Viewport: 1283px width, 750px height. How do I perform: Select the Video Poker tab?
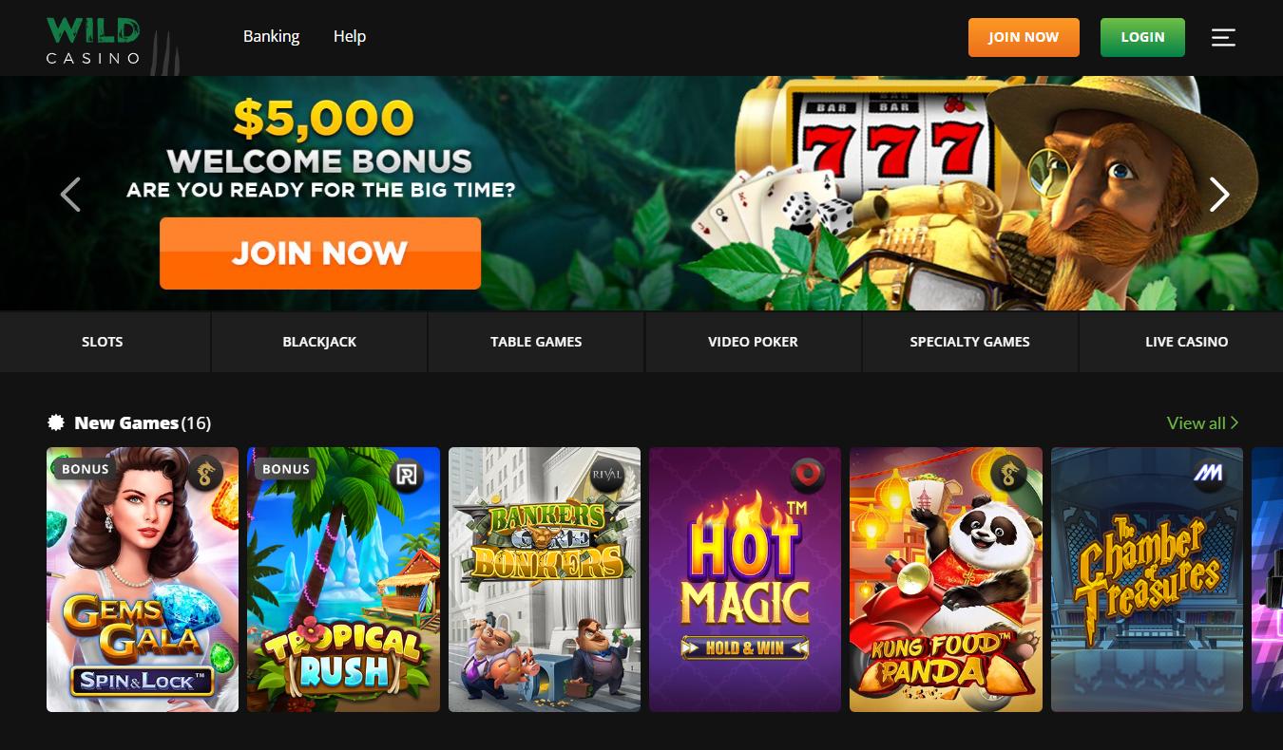pos(753,342)
